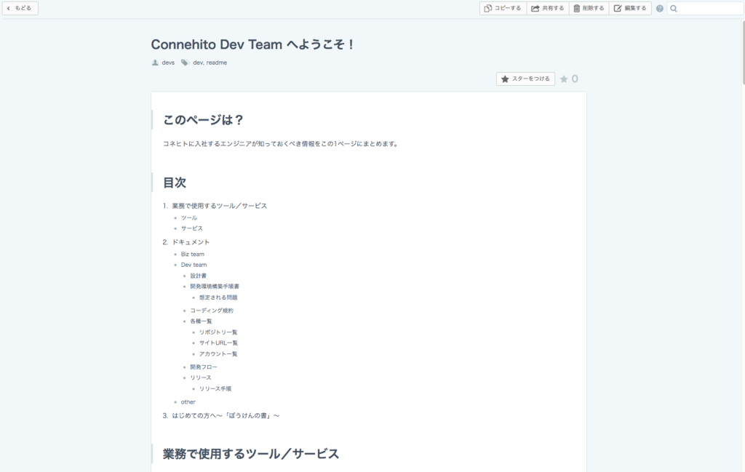745x472 pixels.
Task: Click the 目次 heading
Action: pyautogui.click(x=175, y=183)
